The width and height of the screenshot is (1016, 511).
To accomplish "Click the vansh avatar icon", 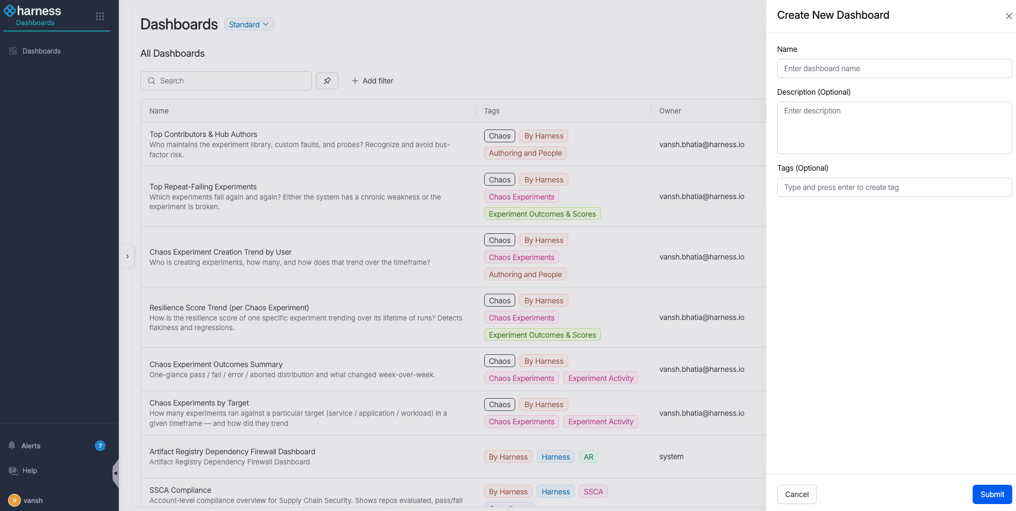I will point(14,500).
